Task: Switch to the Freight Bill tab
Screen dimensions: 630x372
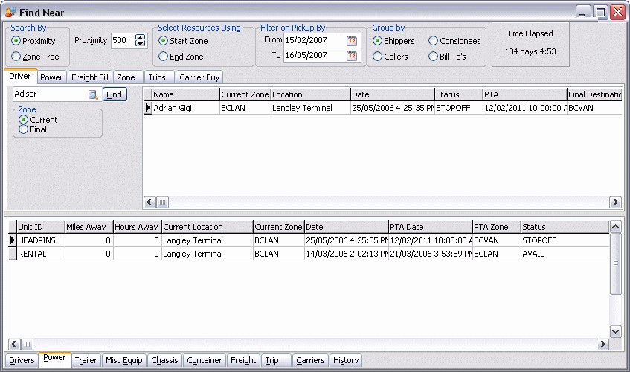Action: [x=89, y=77]
